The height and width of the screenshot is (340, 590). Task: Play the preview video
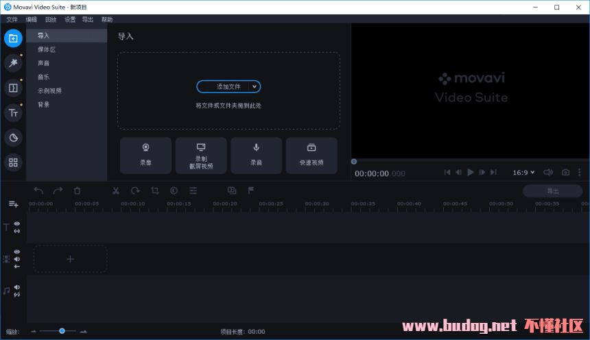tap(471, 172)
